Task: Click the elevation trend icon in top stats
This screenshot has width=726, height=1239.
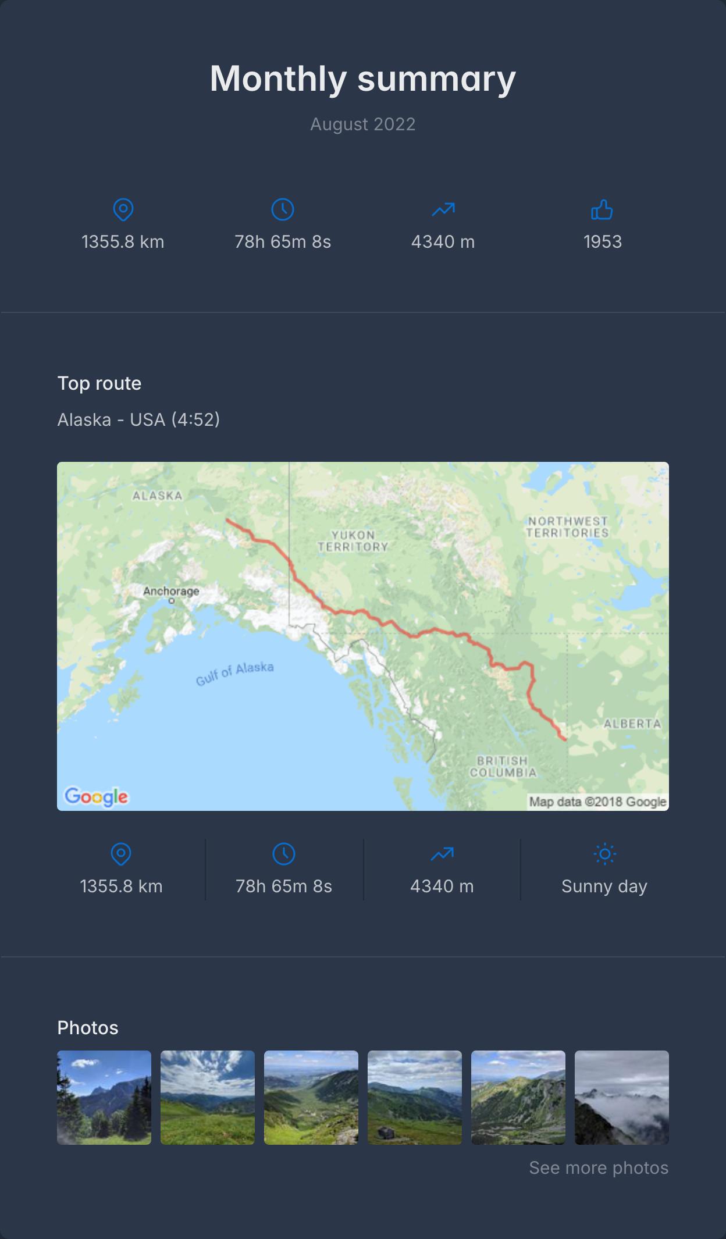Action: [443, 209]
